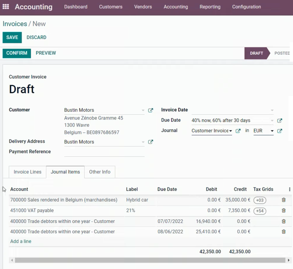The image size is (293, 269).
Task: Click the POSTED status stage
Action: tap(282, 53)
